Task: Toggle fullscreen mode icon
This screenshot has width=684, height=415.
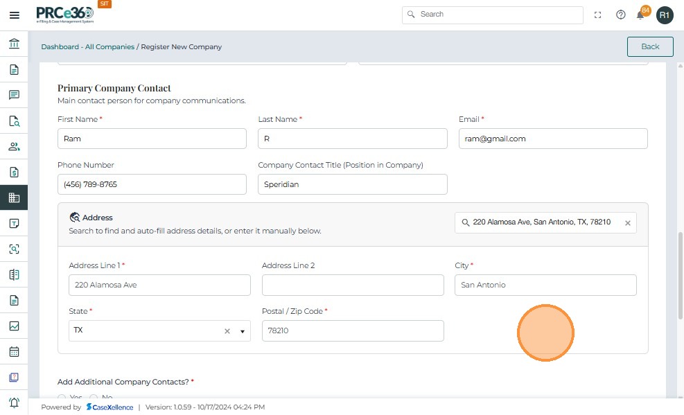Action: 598,15
